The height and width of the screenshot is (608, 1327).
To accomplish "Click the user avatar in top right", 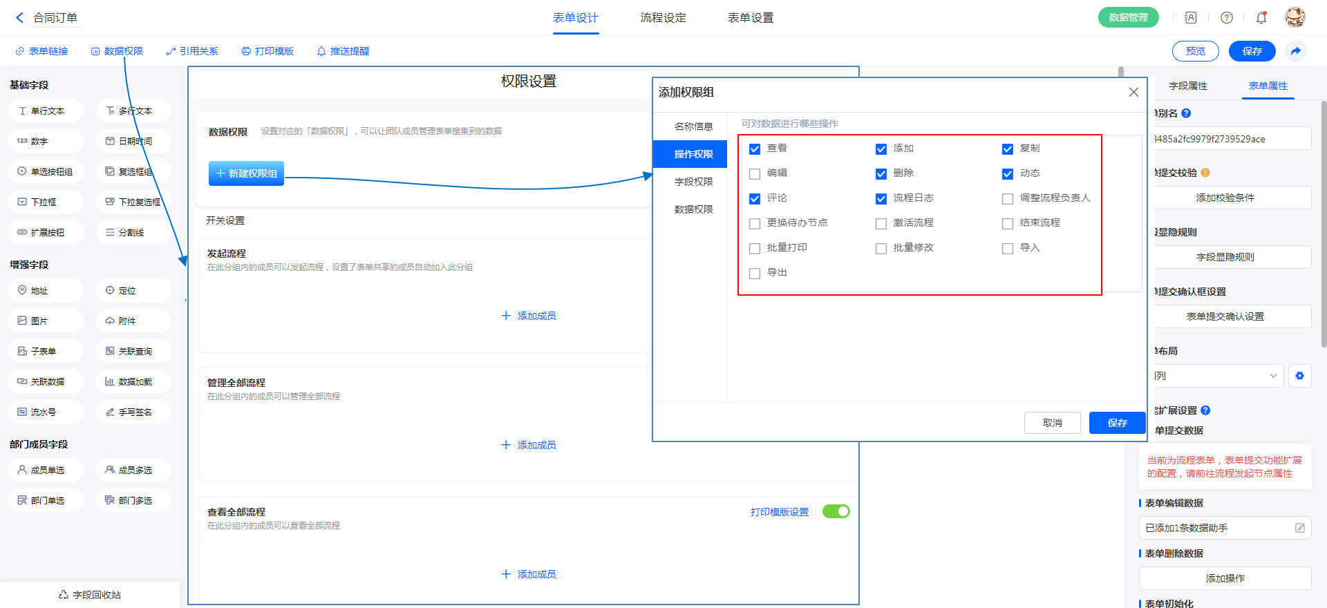I will pos(1295,18).
